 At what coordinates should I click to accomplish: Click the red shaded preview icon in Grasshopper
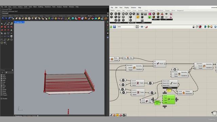tap(200, 27)
